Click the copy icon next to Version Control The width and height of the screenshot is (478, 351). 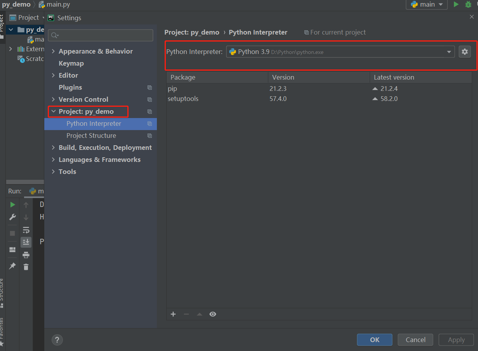tap(149, 100)
